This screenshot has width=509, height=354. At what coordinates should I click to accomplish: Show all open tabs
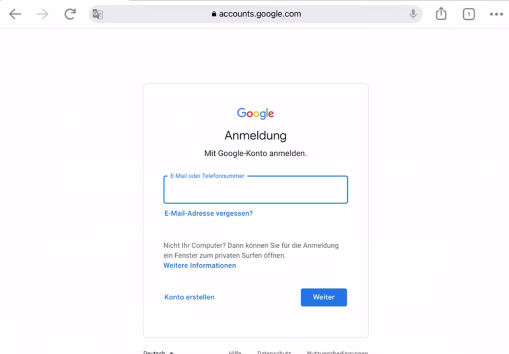(469, 14)
